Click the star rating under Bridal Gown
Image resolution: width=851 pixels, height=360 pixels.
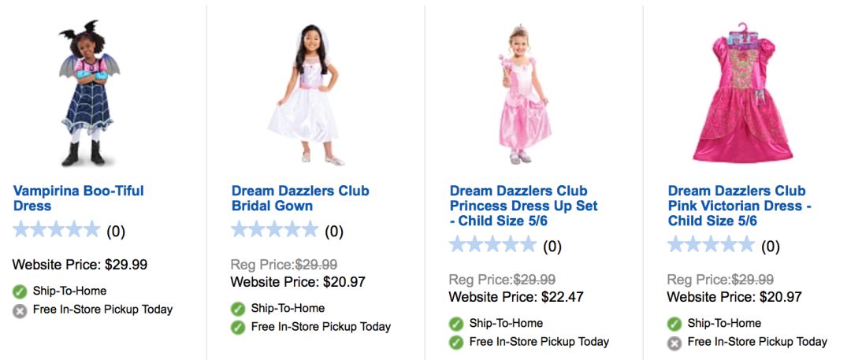[275, 231]
